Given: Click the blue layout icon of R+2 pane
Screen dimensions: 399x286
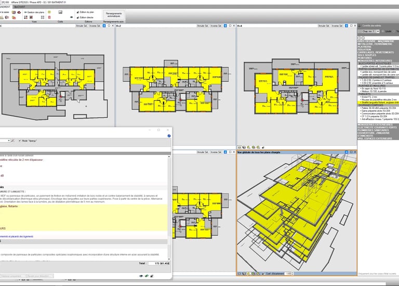Looking at the screenshot, I should [x=225, y=25].
